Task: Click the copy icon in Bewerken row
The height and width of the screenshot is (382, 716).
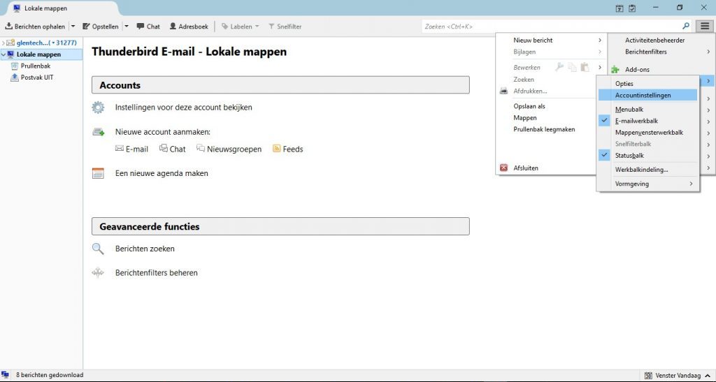Action: pyautogui.click(x=572, y=67)
